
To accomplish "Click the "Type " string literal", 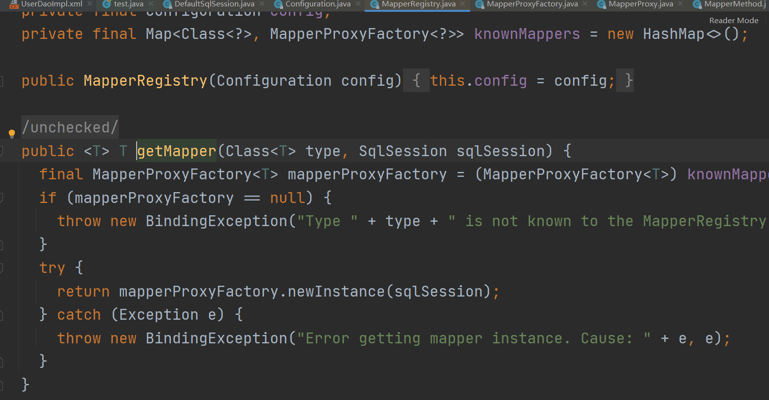I will (x=328, y=221).
